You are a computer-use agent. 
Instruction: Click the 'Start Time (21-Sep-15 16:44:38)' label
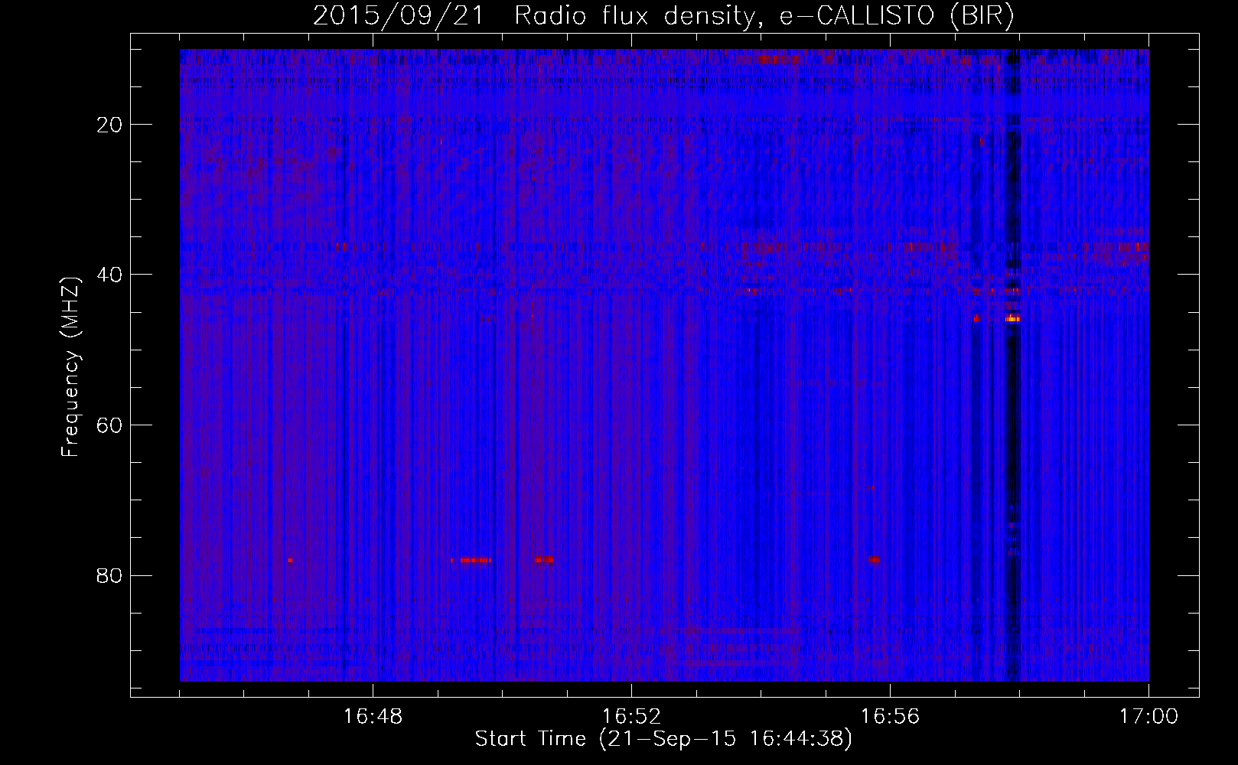[663, 739]
